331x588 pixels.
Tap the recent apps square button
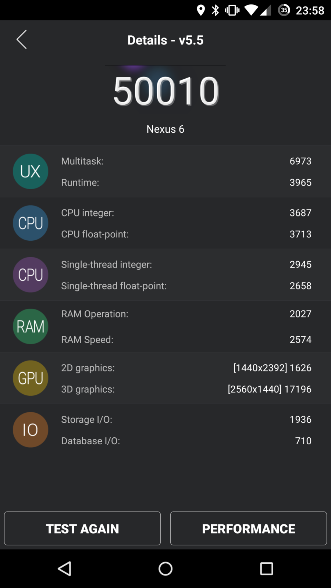[266, 569]
